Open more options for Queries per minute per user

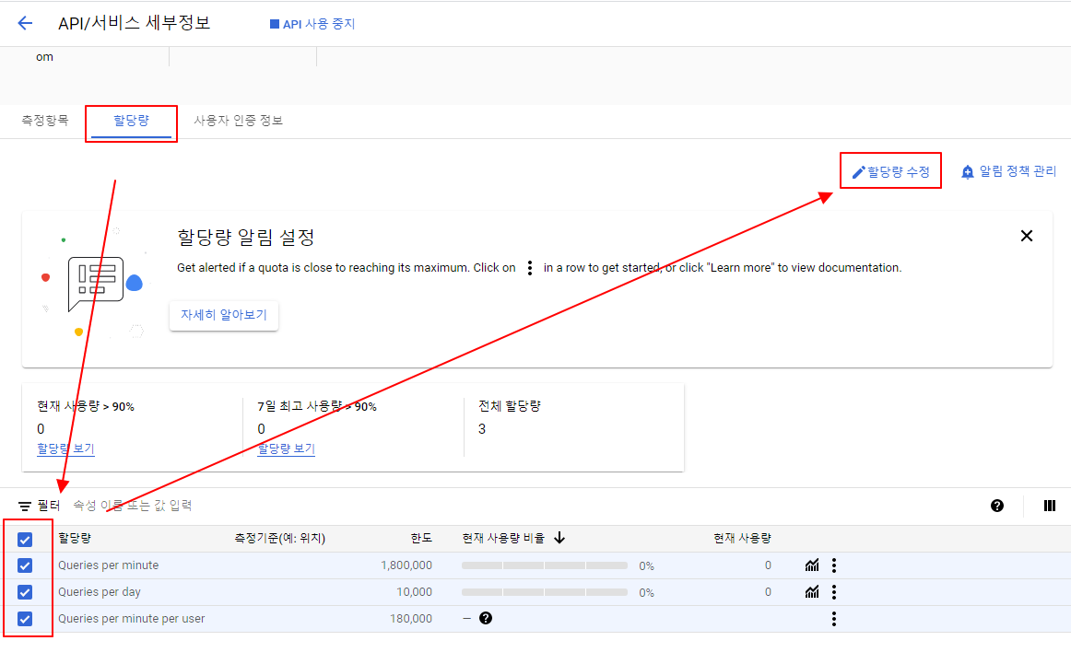834,619
